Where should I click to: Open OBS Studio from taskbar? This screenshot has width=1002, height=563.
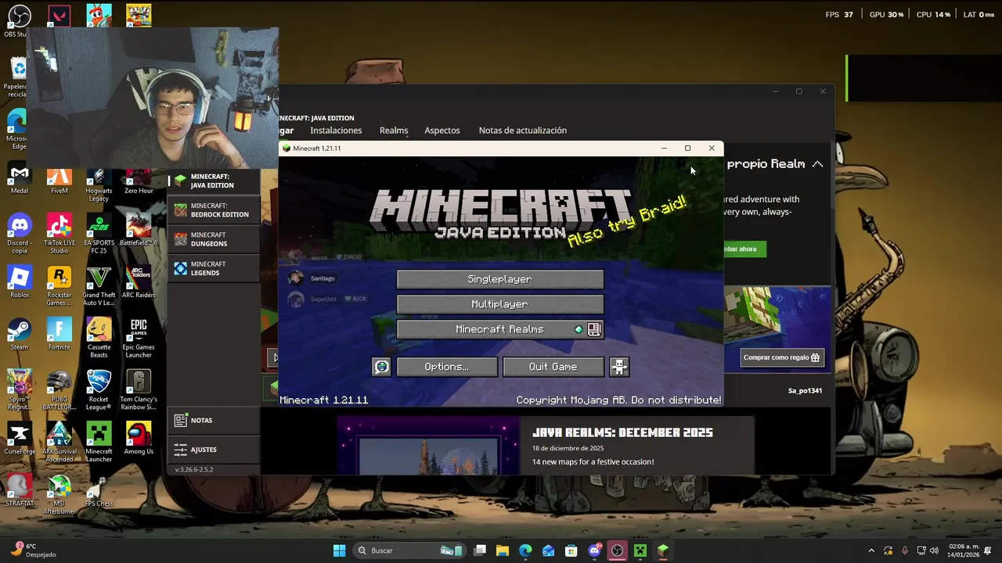(617, 550)
